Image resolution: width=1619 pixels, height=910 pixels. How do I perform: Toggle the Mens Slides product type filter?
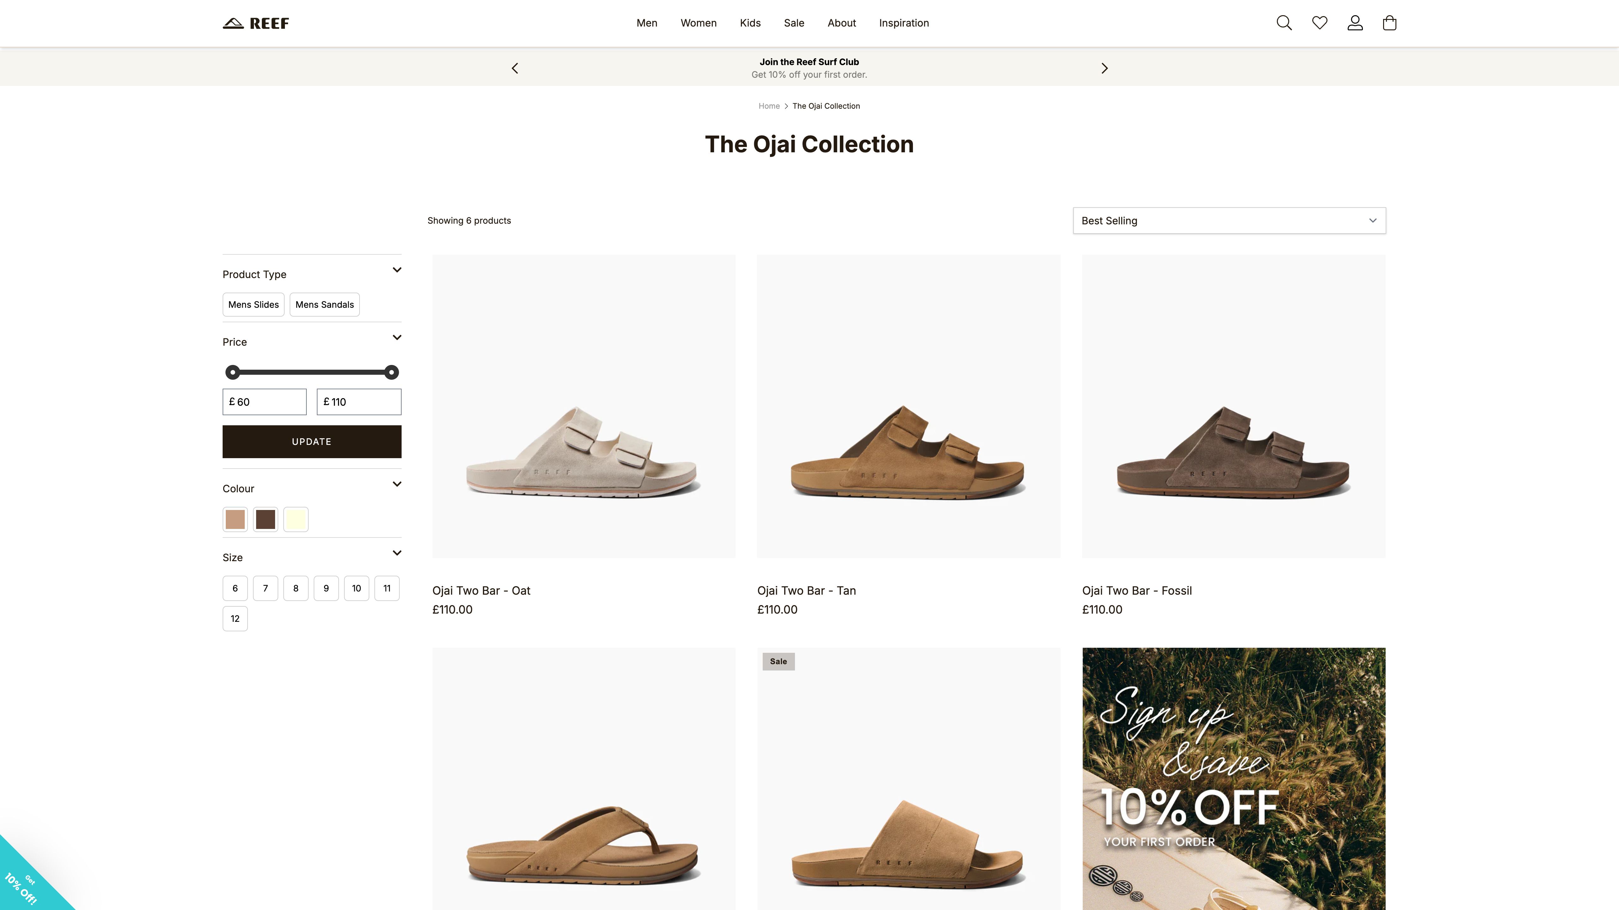click(x=253, y=305)
